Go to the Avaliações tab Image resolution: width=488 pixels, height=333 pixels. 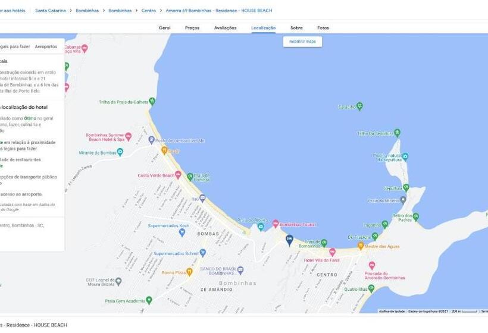pyautogui.click(x=226, y=28)
